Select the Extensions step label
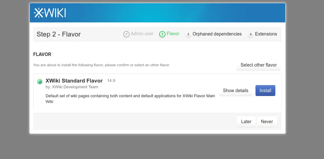Viewport: 324px width, 159px height. click(266, 34)
